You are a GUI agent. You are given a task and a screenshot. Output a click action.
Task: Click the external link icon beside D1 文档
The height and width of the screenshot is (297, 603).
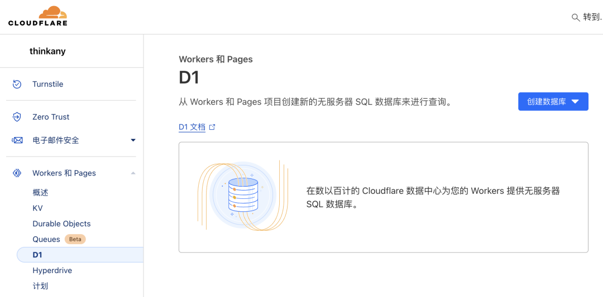pyautogui.click(x=212, y=127)
